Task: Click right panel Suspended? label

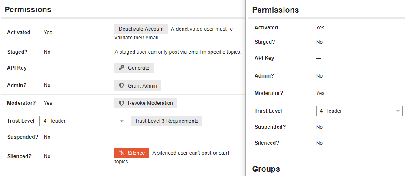Action: [x=270, y=127]
